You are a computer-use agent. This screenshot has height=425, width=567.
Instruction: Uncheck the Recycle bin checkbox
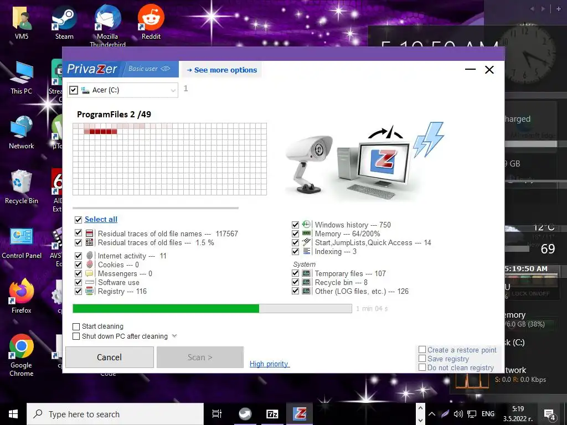[296, 282]
